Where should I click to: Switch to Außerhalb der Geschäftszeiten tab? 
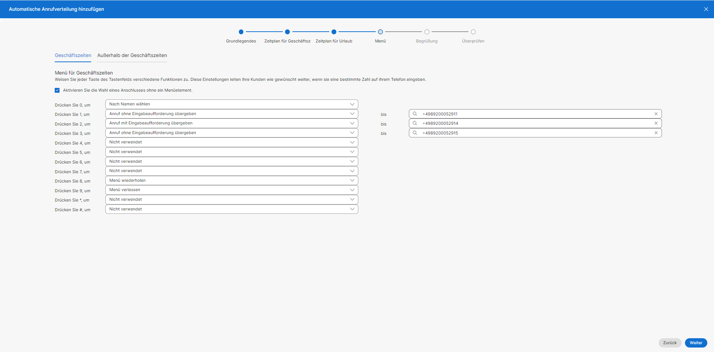tap(132, 56)
